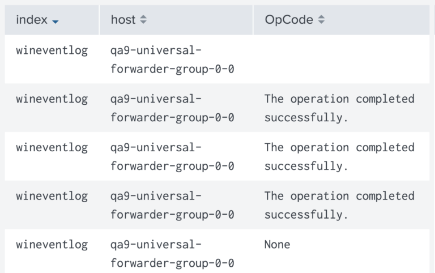Click host value in the last row
Viewport: 435px width, 273px height.
point(172,254)
